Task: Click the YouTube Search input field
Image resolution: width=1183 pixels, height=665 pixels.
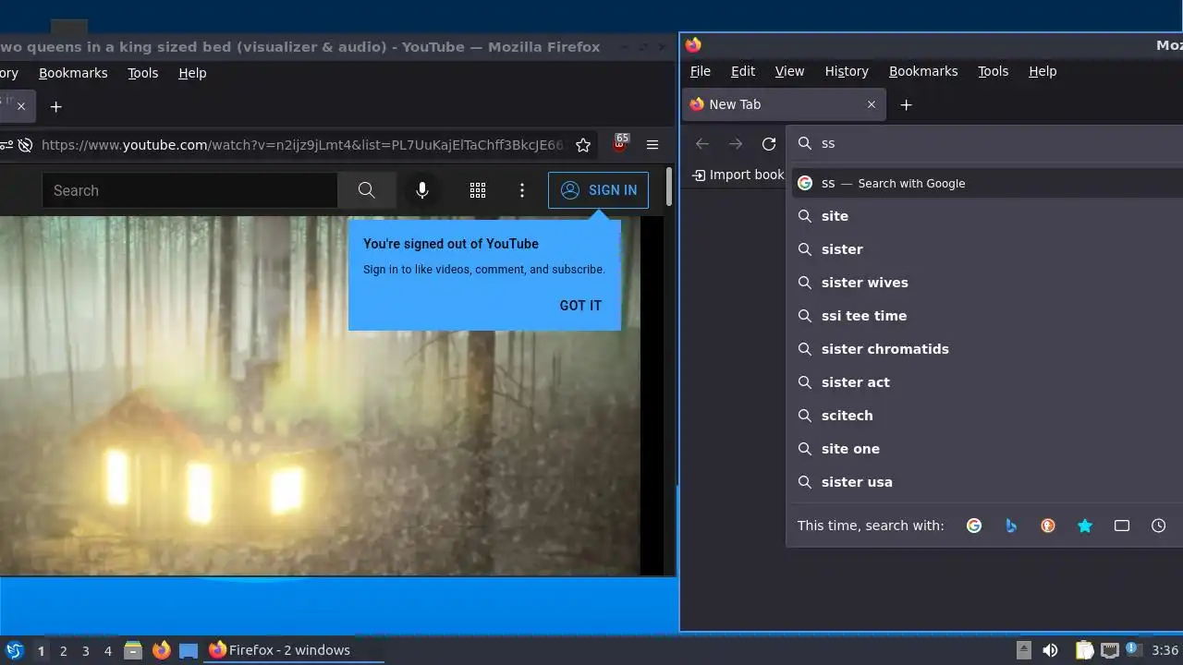Action: [189, 190]
